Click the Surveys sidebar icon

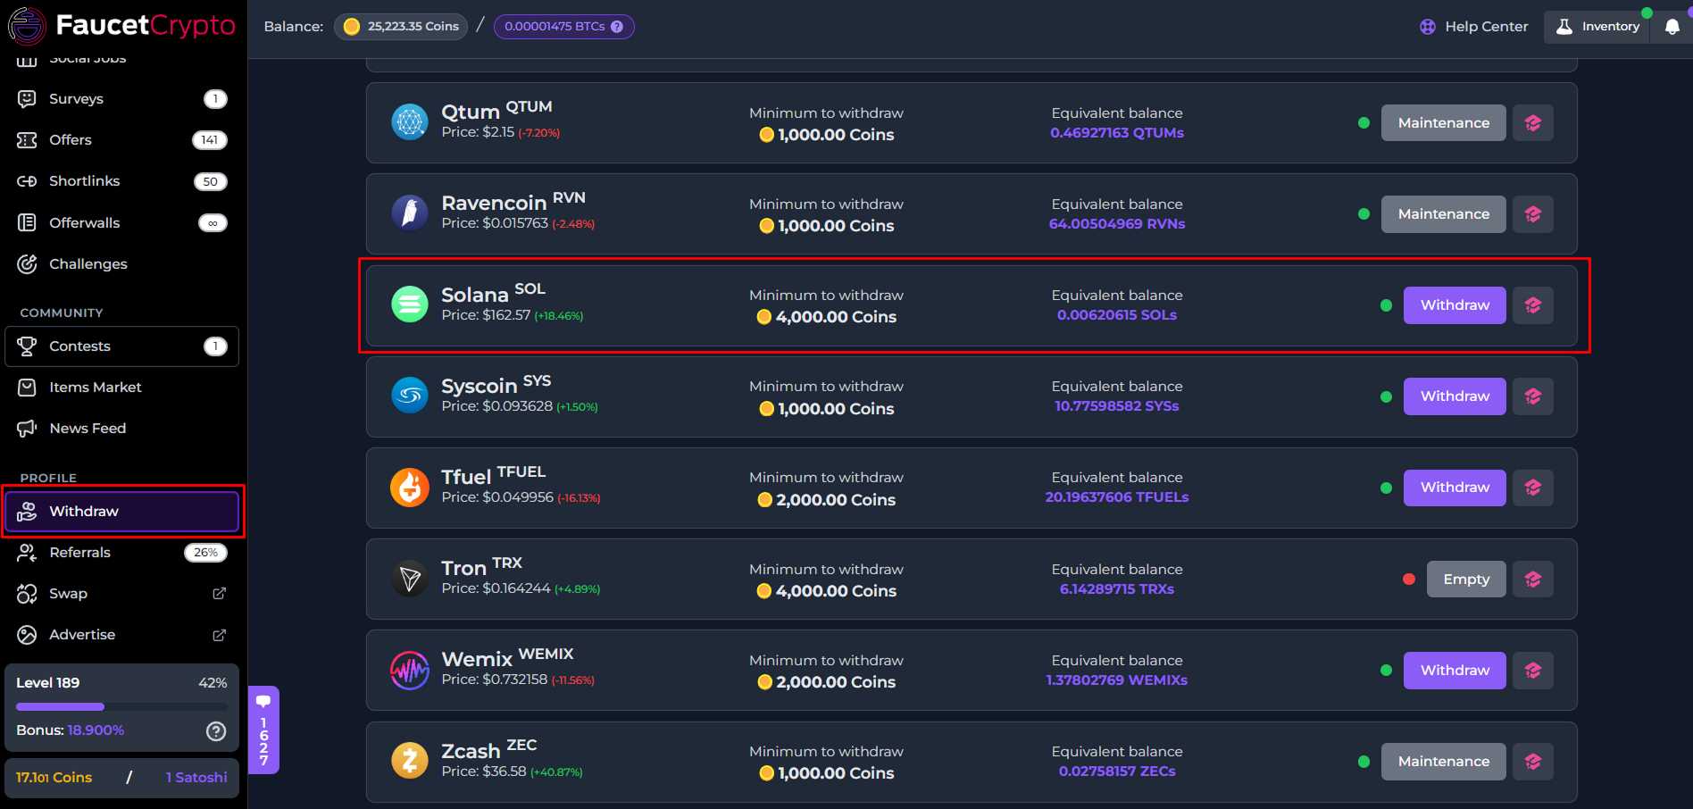[27, 99]
